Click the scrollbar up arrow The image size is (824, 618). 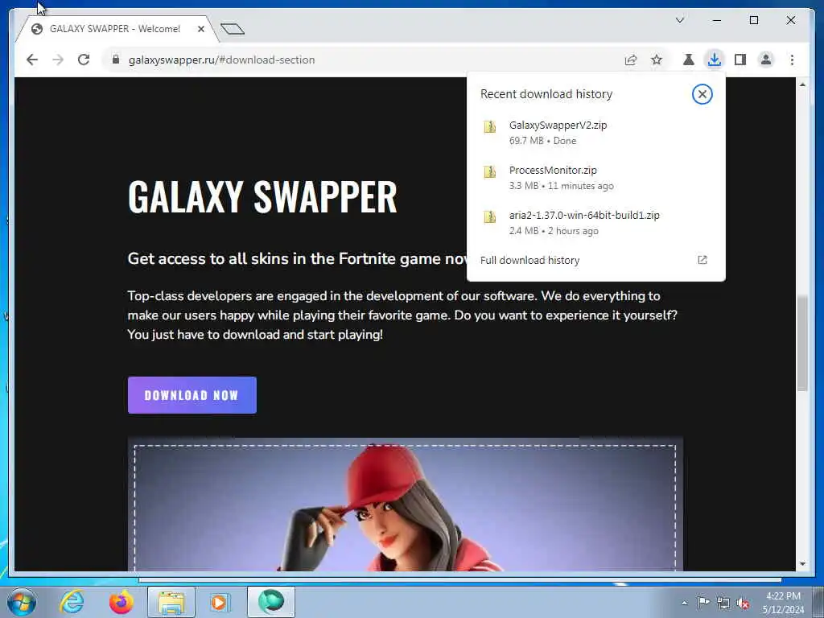click(x=802, y=84)
